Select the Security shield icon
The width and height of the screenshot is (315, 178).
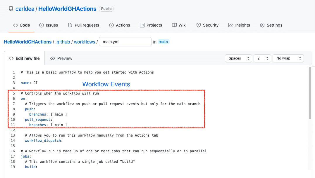(x=199, y=25)
